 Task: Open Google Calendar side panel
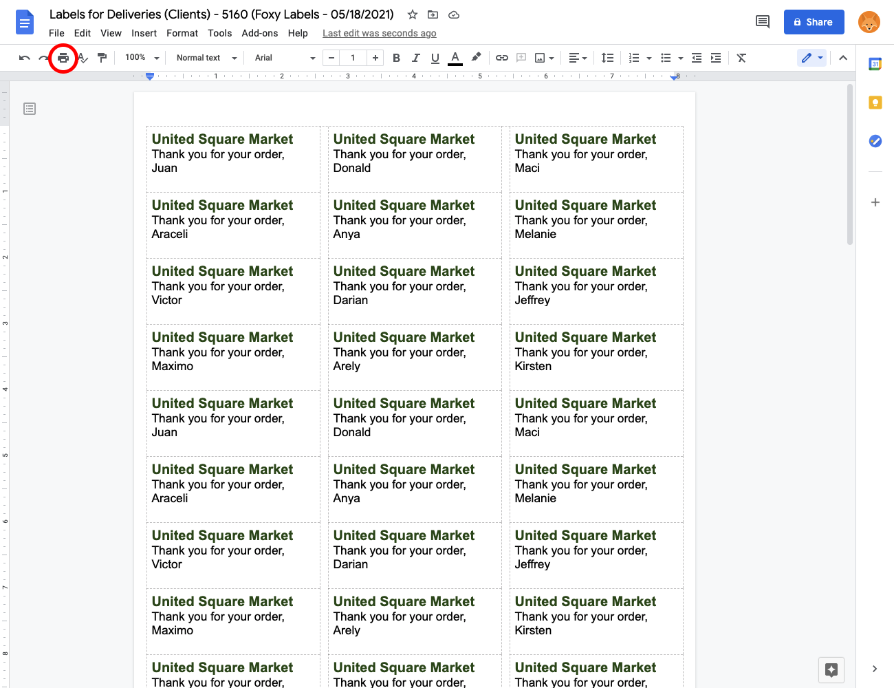875,63
